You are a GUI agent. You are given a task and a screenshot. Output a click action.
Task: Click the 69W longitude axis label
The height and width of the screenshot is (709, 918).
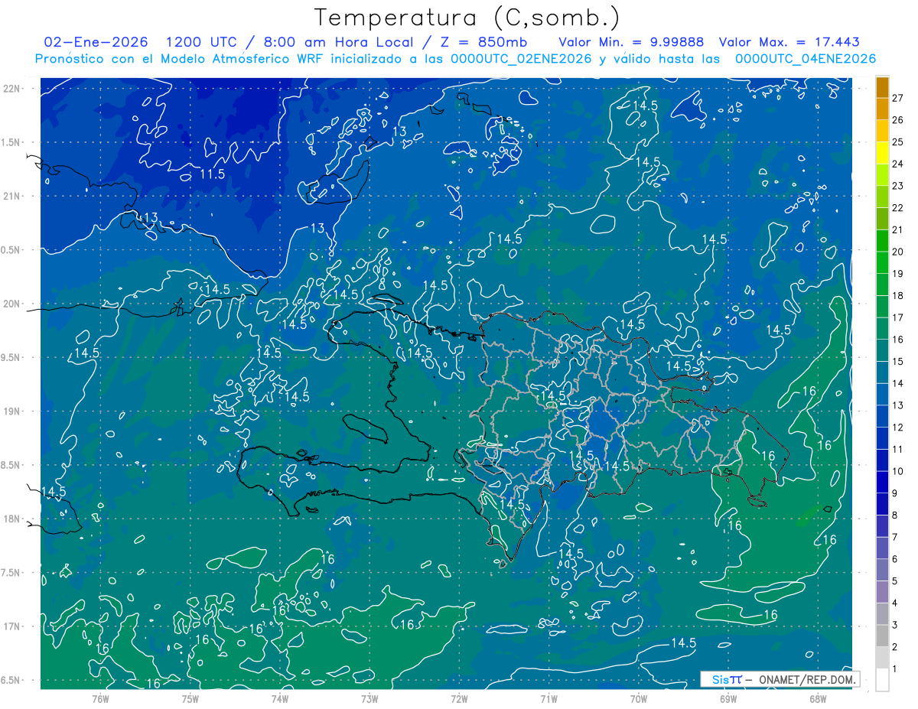pyautogui.click(x=728, y=698)
